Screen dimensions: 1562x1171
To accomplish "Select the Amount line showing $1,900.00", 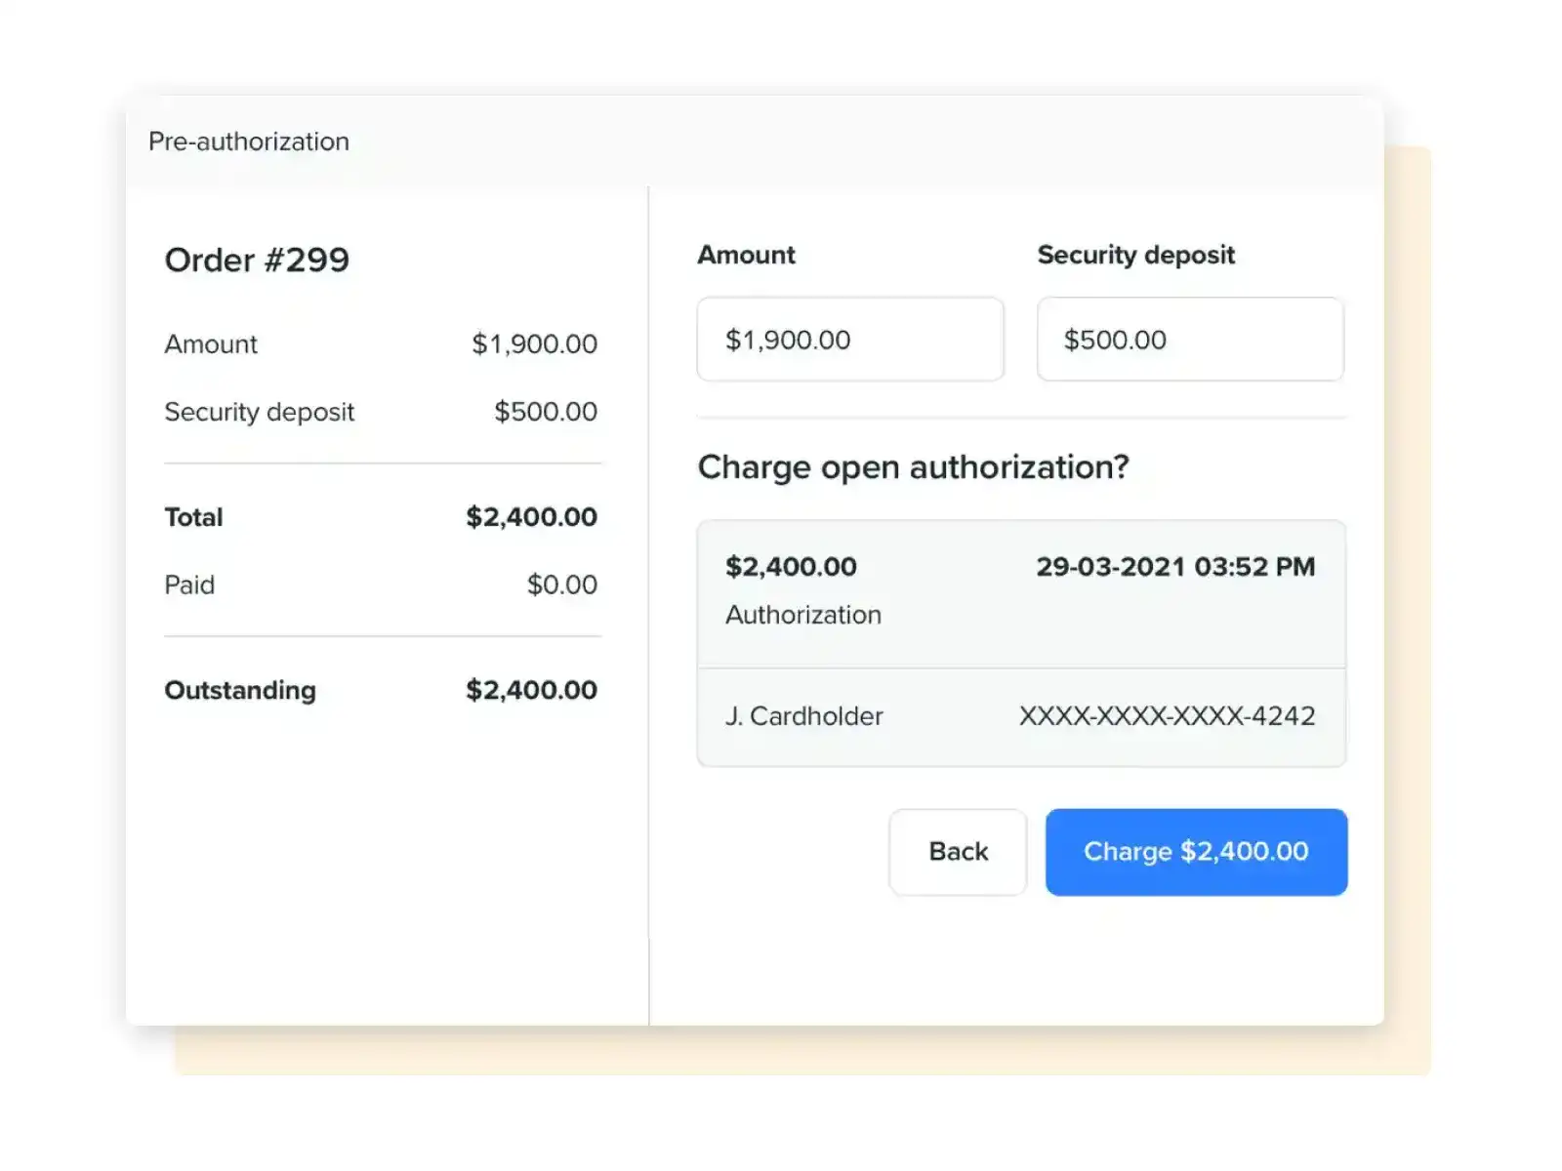I will tap(380, 343).
